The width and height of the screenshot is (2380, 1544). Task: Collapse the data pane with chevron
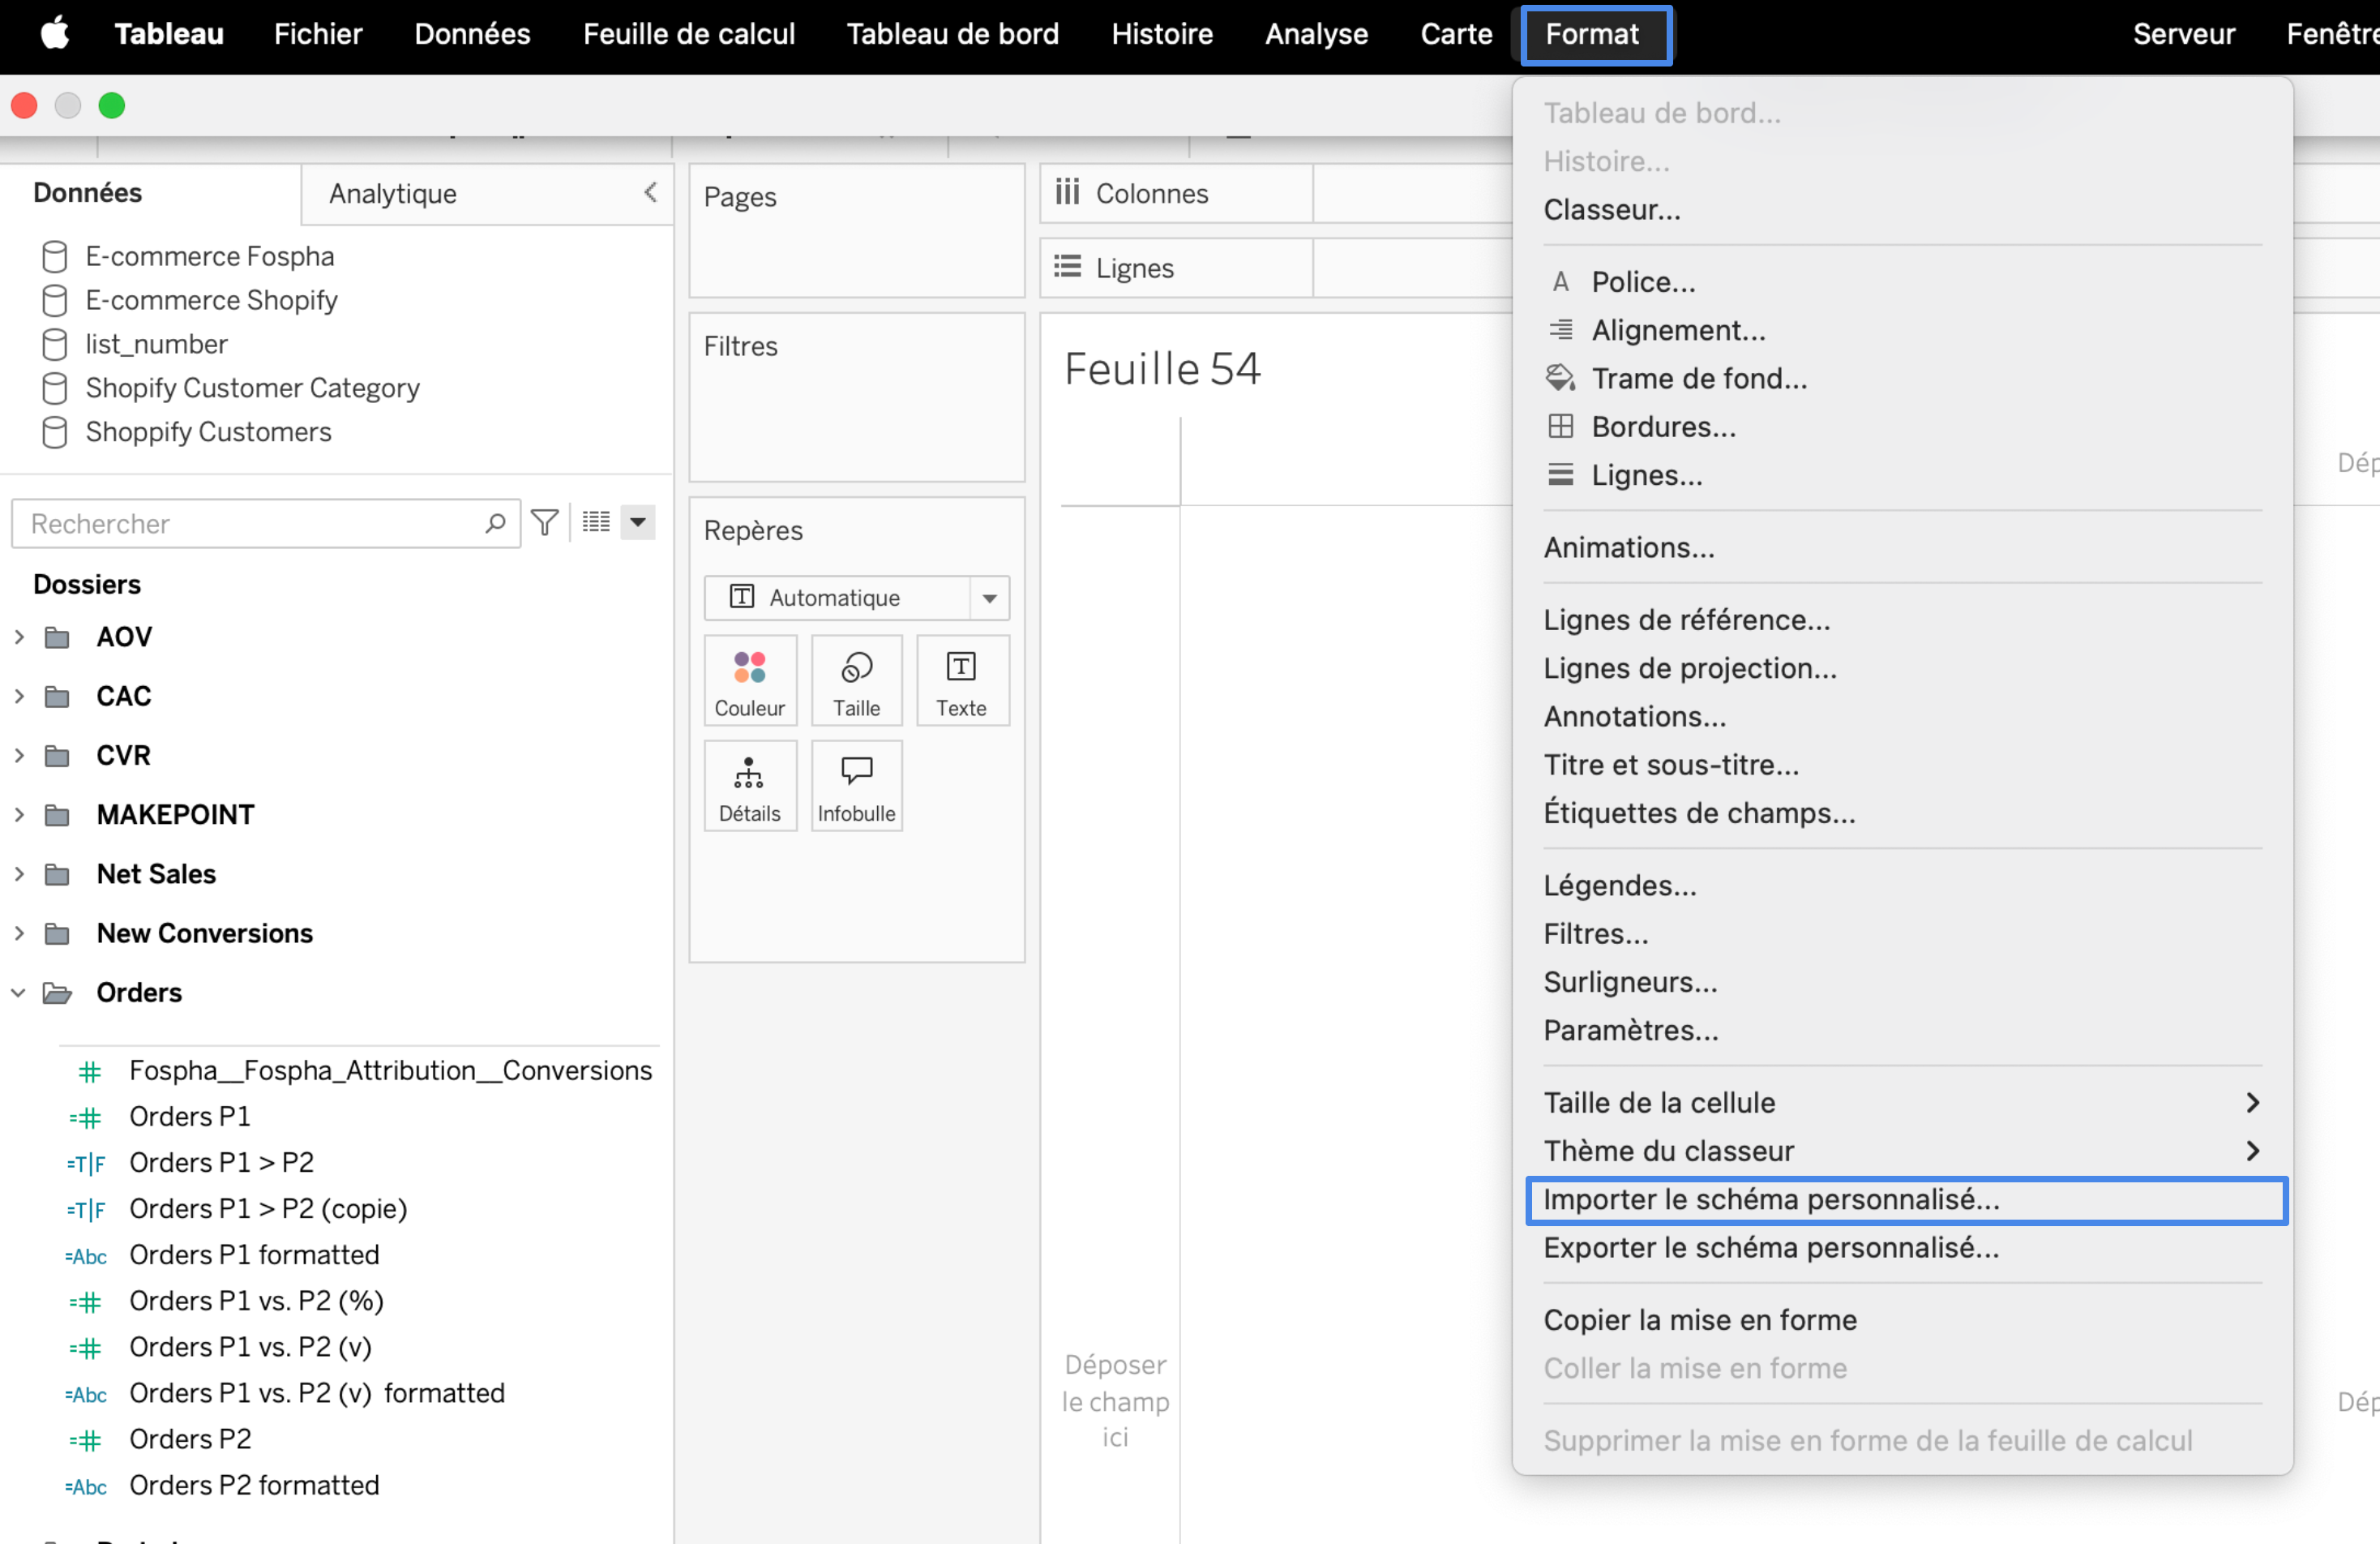[651, 192]
